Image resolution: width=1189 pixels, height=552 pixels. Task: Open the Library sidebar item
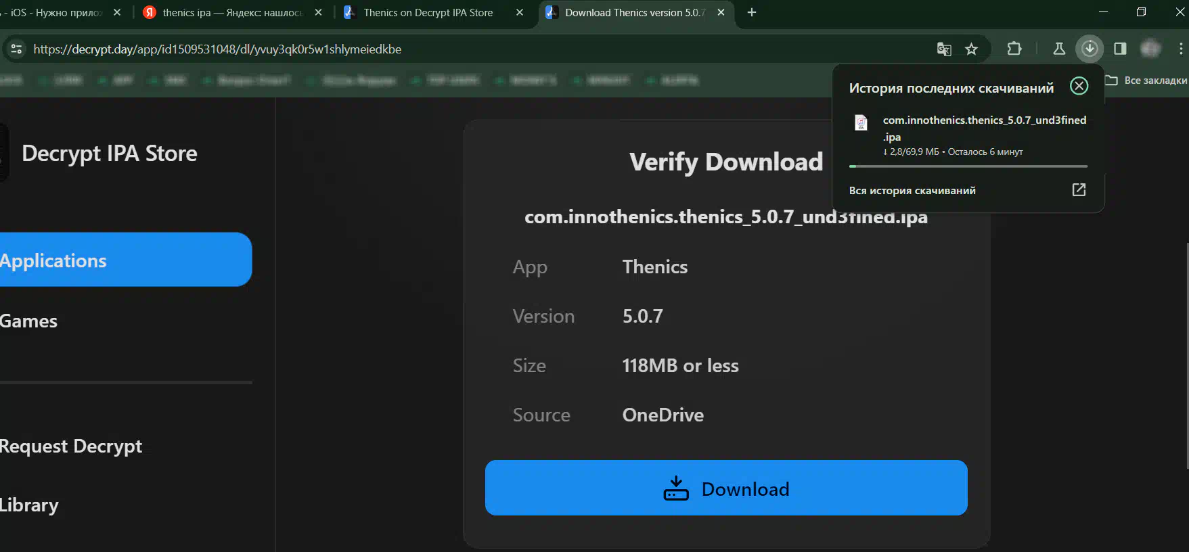click(x=29, y=505)
